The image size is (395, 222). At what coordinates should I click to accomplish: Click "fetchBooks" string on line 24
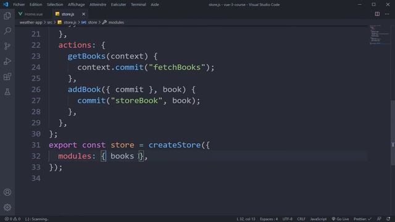(177, 67)
